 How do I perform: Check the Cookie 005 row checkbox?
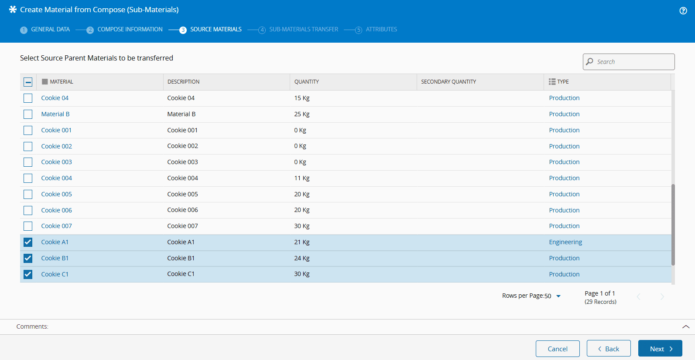28,194
